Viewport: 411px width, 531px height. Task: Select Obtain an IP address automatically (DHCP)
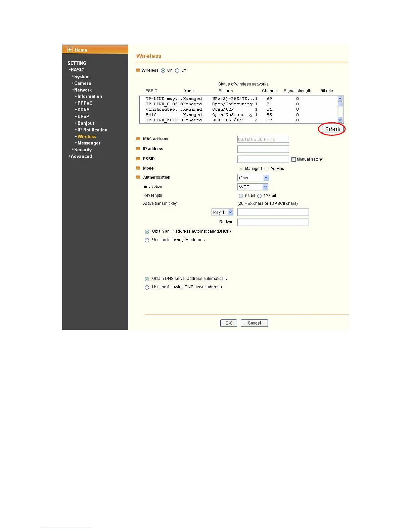(147, 232)
